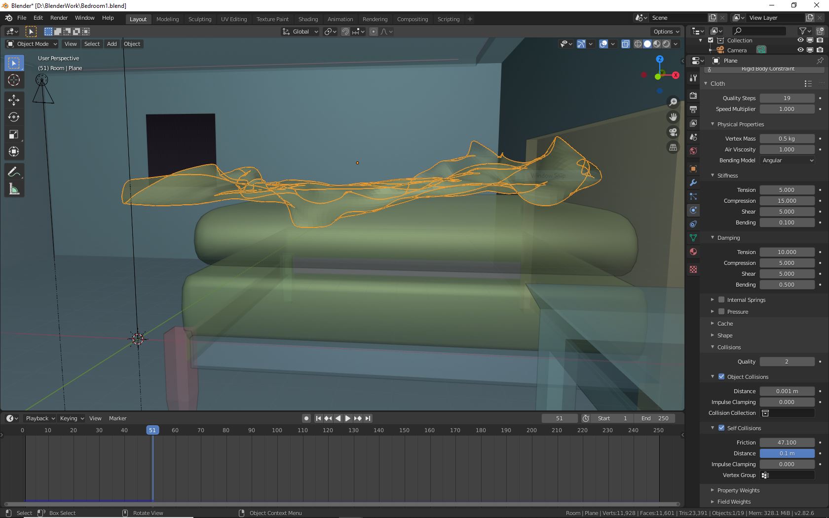829x518 pixels.
Task: Enable Pressure checkbox
Action: tap(721, 311)
